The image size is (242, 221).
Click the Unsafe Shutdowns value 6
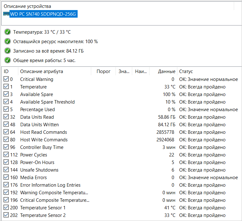[173, 170]
